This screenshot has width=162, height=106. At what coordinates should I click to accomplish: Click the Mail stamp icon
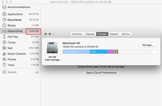(x=4, y=48)
